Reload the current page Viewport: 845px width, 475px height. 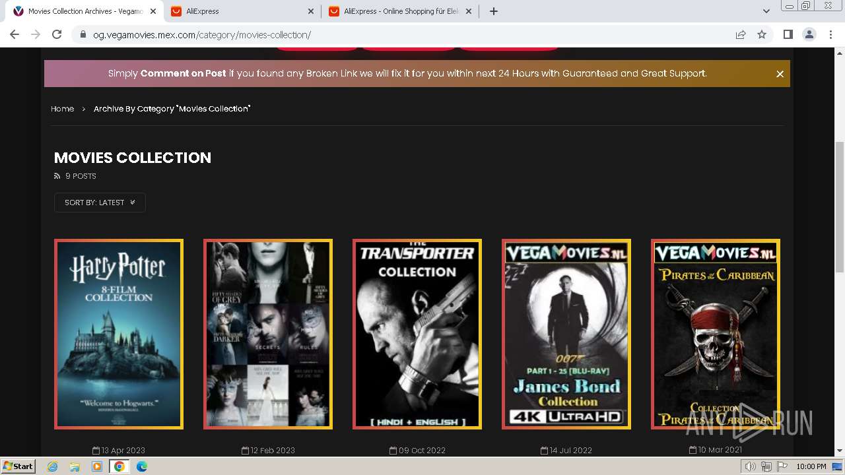coord(57,34)
